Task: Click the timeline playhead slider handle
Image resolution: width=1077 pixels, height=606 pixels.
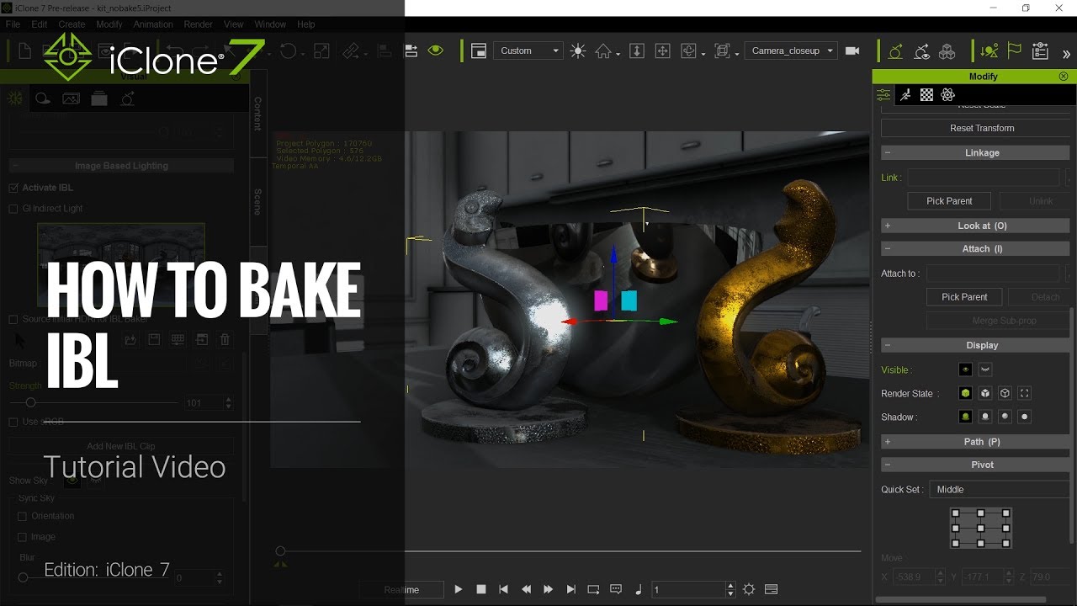Action: coord(281,551)
